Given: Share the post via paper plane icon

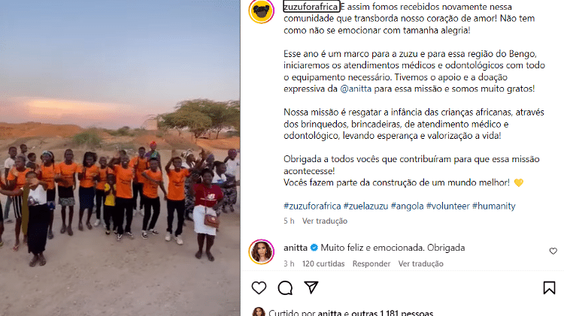Looking at the screenshot, I should coord(311,287).
